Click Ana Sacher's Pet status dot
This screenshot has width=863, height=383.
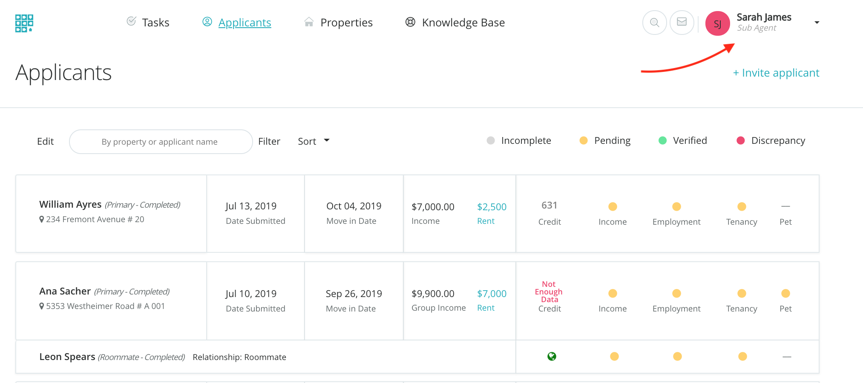point(785,293)
